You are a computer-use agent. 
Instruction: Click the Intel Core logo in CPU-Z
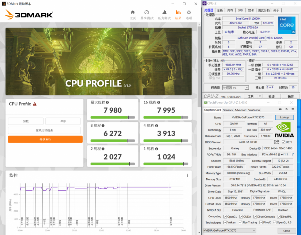point(287,25)
